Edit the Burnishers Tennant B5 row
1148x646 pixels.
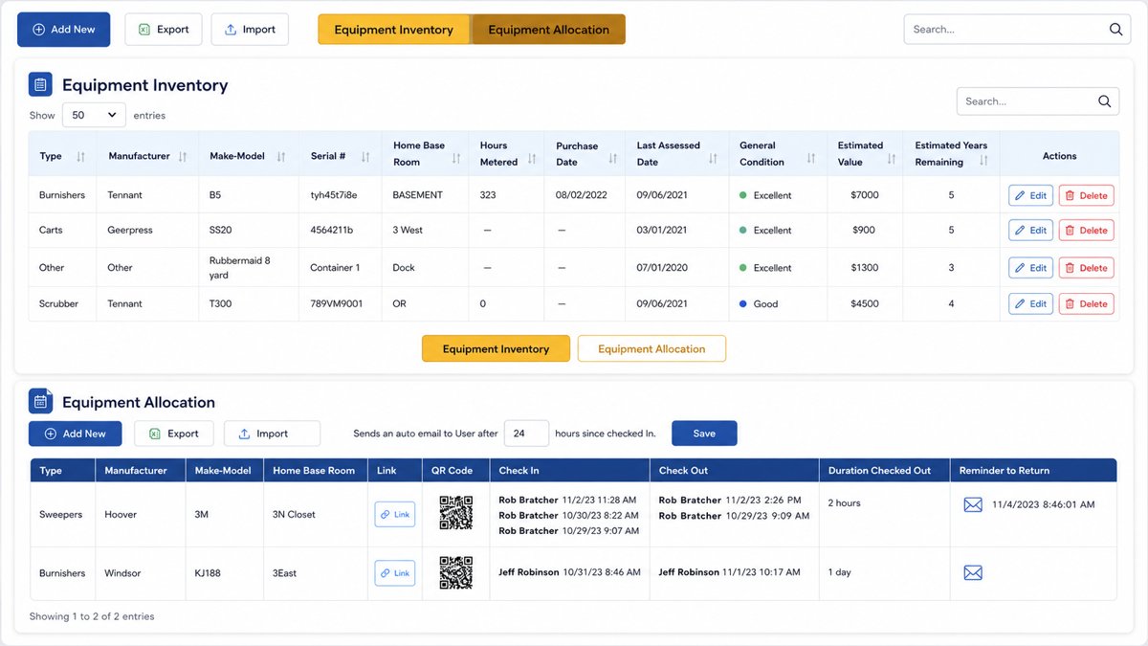(1030, 195)
